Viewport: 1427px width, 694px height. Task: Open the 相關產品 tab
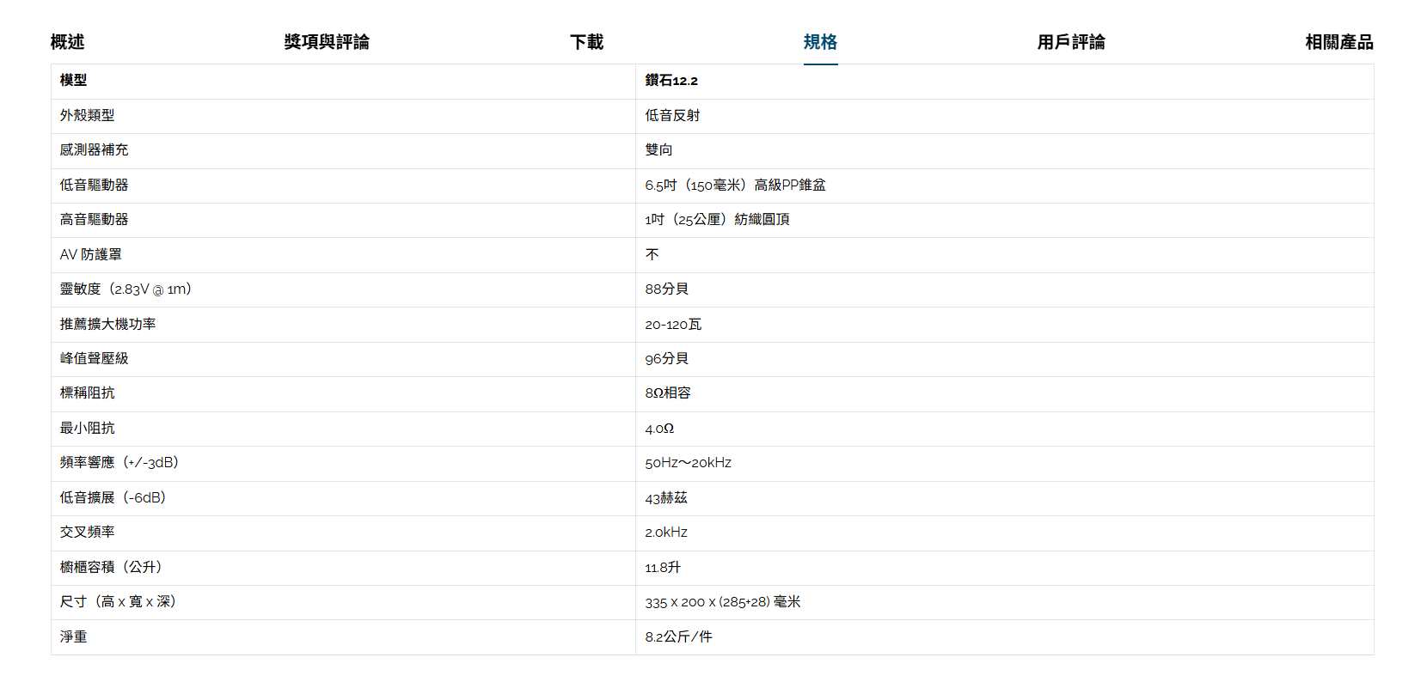[1339, 42]
